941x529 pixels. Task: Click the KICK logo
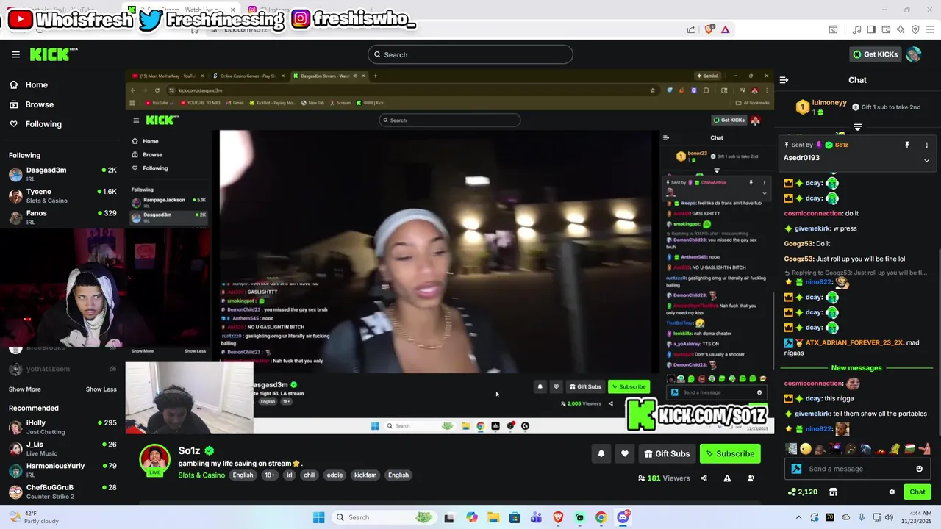pyautogui.click(x=53, y=54)
